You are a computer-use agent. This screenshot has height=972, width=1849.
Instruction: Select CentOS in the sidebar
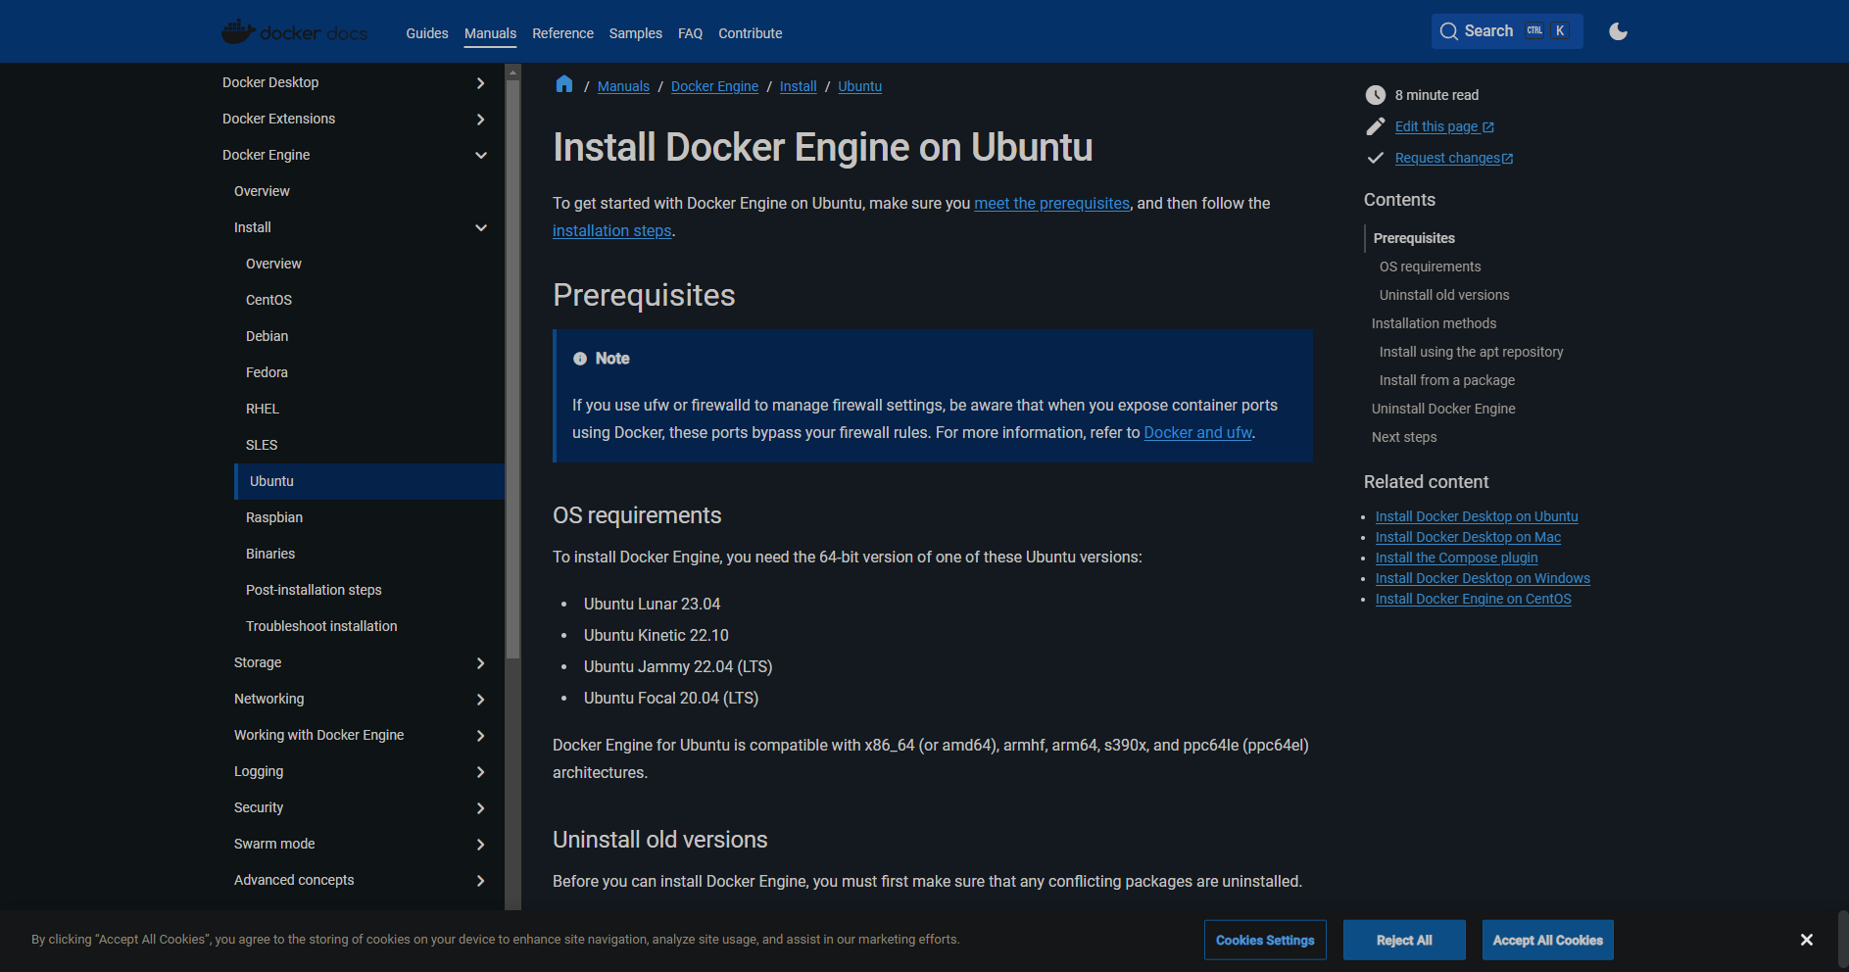(x=268, y=300)
